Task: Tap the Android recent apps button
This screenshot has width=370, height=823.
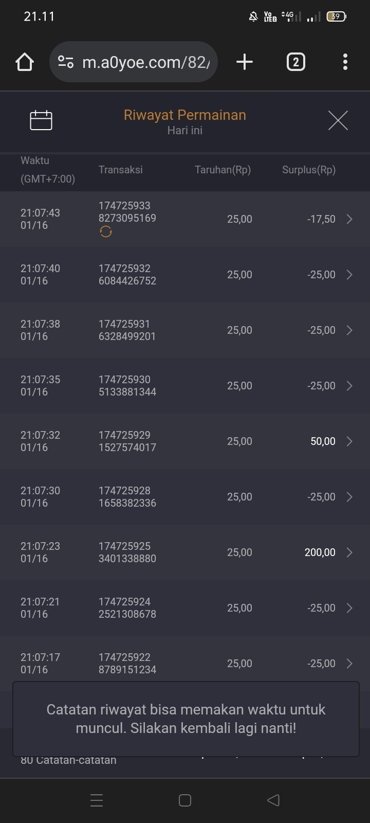Action: tap(97, 800)
